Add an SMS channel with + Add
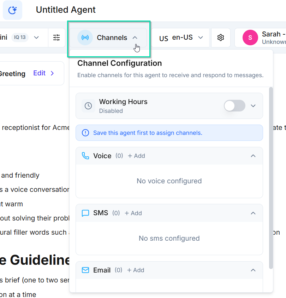Image resolution: width=286 pixels, height=298 pixels. point(133,213)
